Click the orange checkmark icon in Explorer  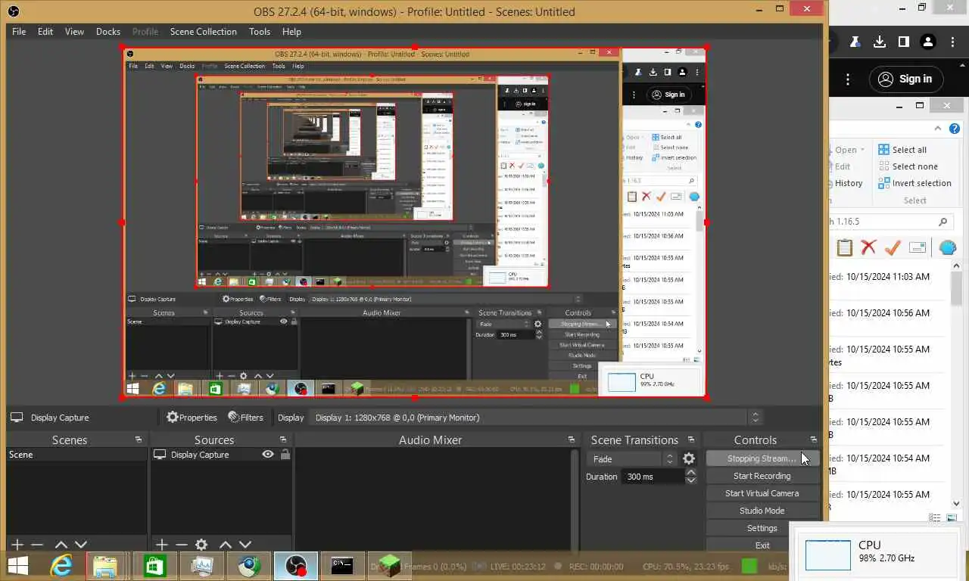coord(893,247)
